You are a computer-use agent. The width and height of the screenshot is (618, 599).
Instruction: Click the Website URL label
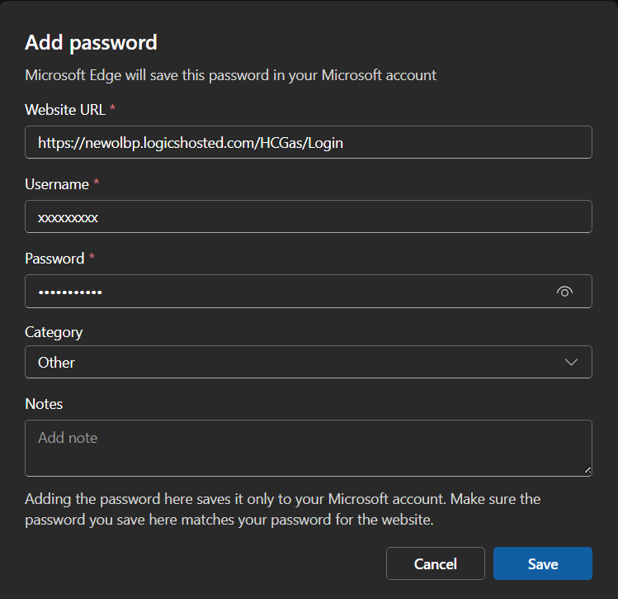65,110
